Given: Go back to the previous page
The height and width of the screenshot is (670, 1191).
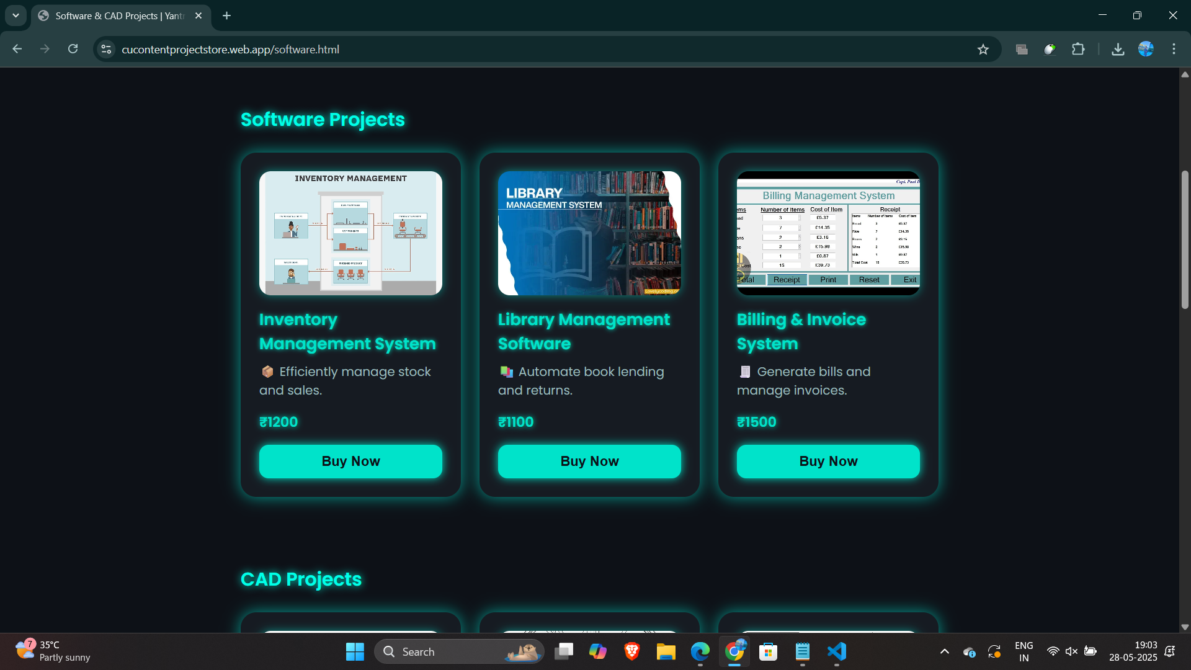Looking at the screenshot, I should tap(17, 49).
